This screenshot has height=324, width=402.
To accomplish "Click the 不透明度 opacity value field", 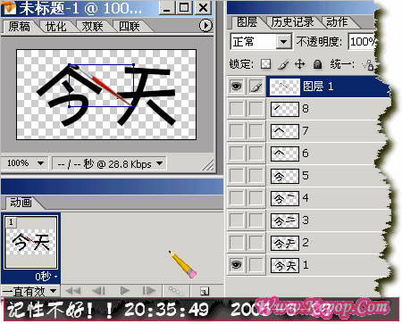I will pyautogui.click(x=361, y=41).
